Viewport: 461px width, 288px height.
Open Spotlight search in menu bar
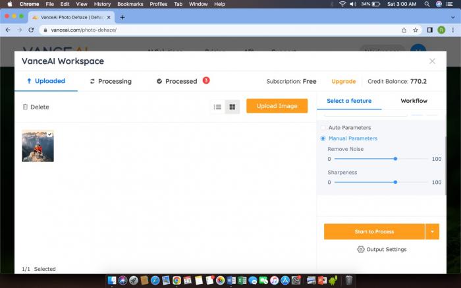[427, 4]
